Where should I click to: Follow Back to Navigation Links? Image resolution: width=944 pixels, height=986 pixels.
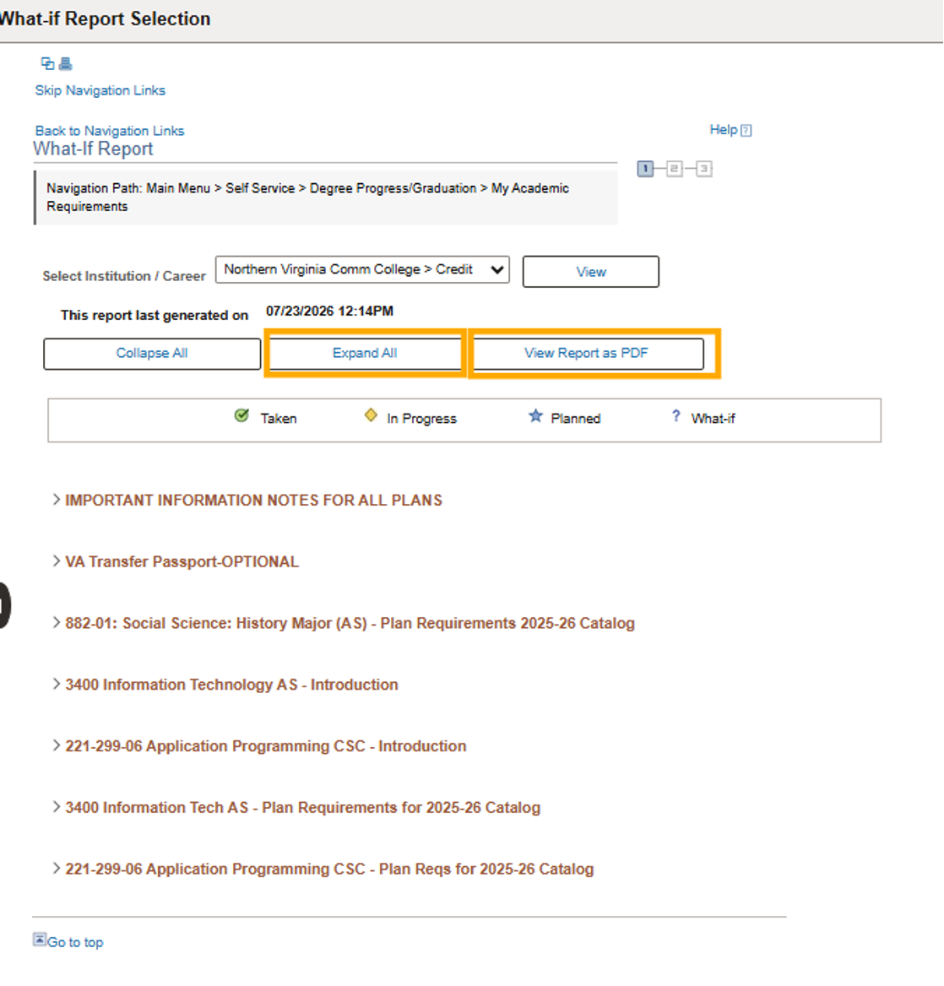(x=110, y=131)
